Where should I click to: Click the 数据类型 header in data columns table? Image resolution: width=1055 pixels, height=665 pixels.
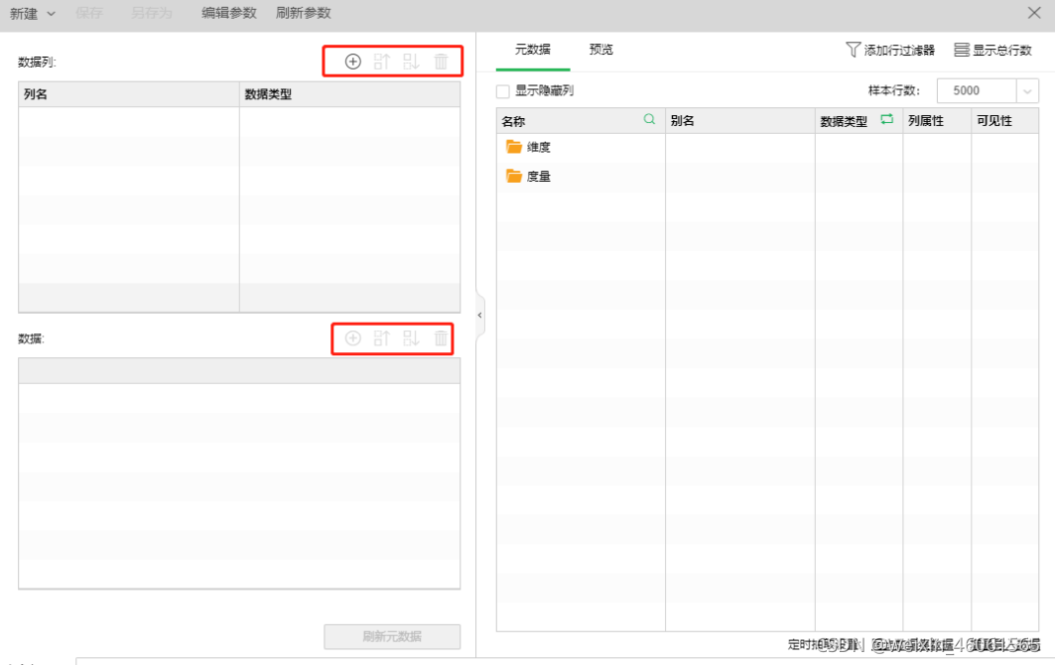coord(350,94)
